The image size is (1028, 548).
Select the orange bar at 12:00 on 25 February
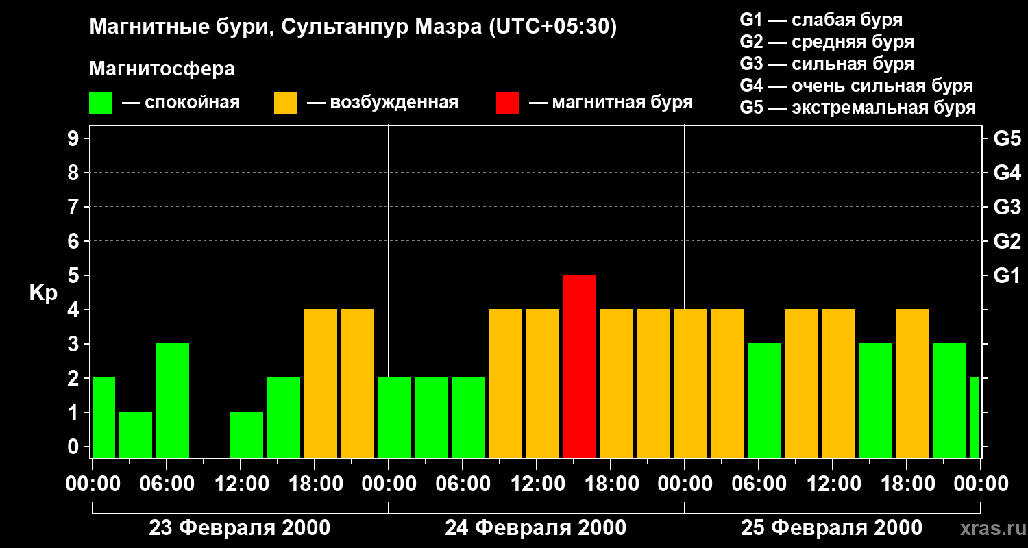(839, 383)
